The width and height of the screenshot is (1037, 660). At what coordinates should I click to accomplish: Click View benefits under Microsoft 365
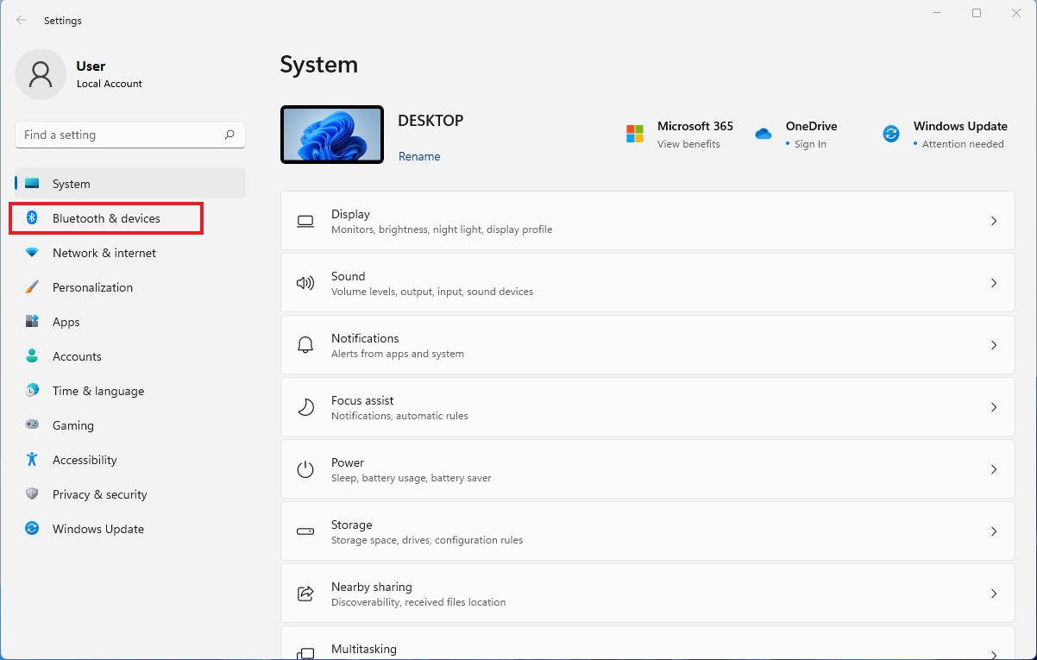(x=688, y=144)
